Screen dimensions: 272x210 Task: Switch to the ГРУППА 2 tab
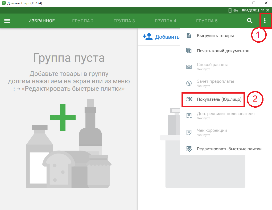(x=83, y=21)
